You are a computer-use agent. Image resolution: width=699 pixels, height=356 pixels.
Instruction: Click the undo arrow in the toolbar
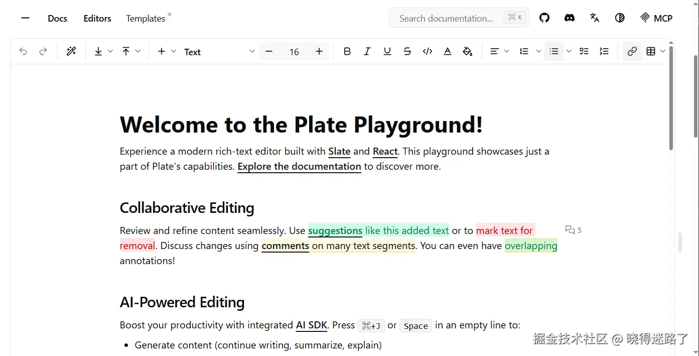click(x=23, y=51)
